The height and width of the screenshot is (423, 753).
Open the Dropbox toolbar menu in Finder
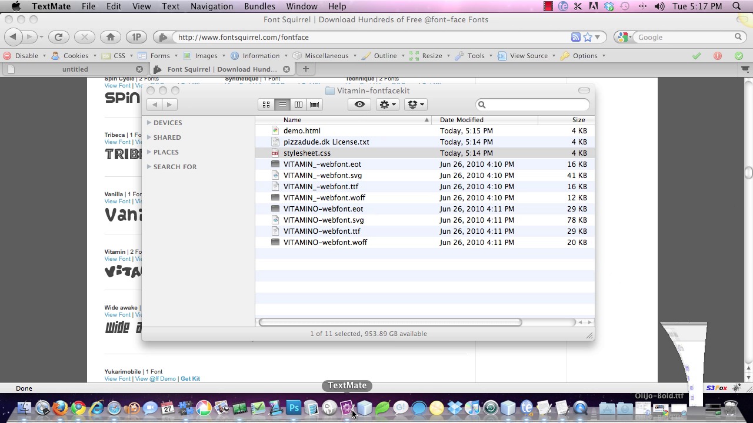[x=415, y=105]
